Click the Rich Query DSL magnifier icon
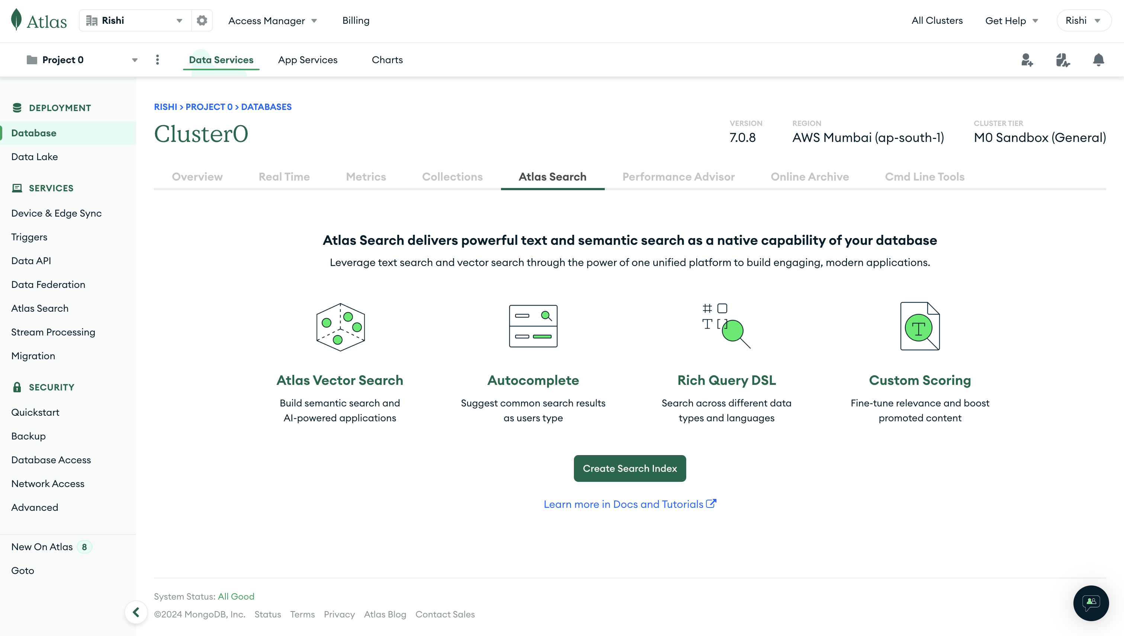The width and height of the screenshot is (1124, 636). coord(726,326)
